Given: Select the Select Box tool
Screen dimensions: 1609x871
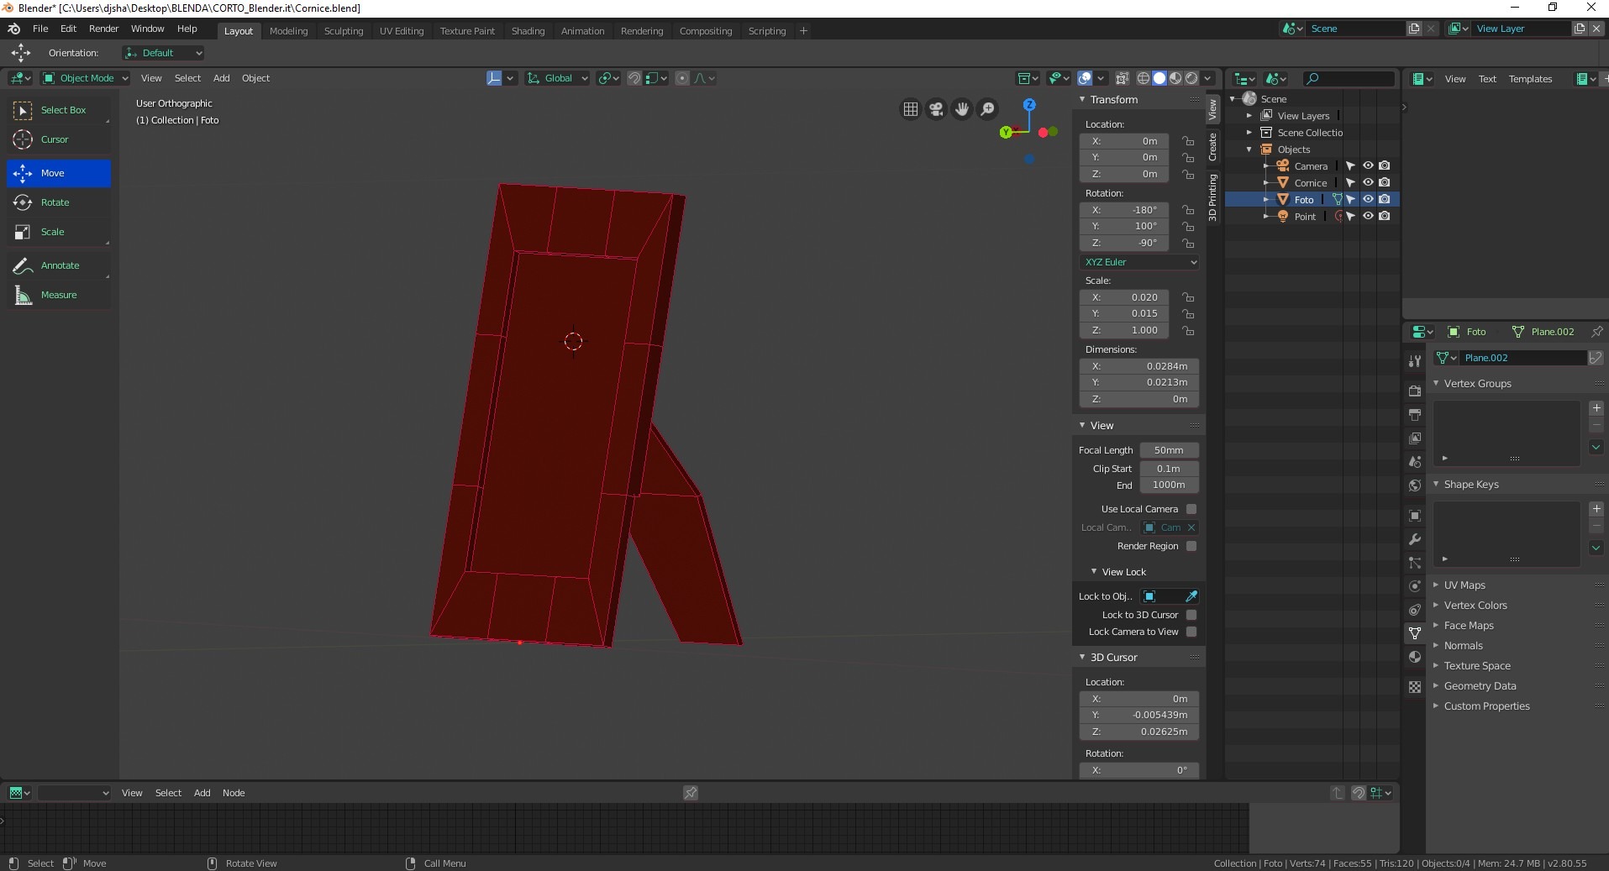Looking at the screenshot, I should click(x=59, y=110).
